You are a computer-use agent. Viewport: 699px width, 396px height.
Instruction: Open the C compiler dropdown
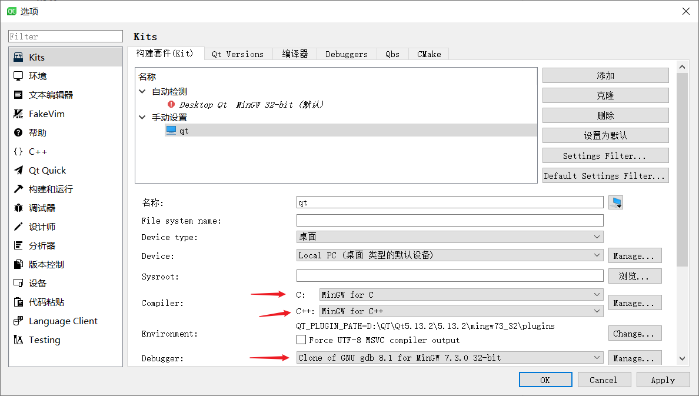point(461,295)
